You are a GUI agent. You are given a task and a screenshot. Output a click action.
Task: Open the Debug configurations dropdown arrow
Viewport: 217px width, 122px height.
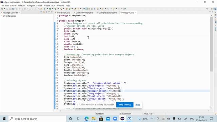tap(47, 9)
